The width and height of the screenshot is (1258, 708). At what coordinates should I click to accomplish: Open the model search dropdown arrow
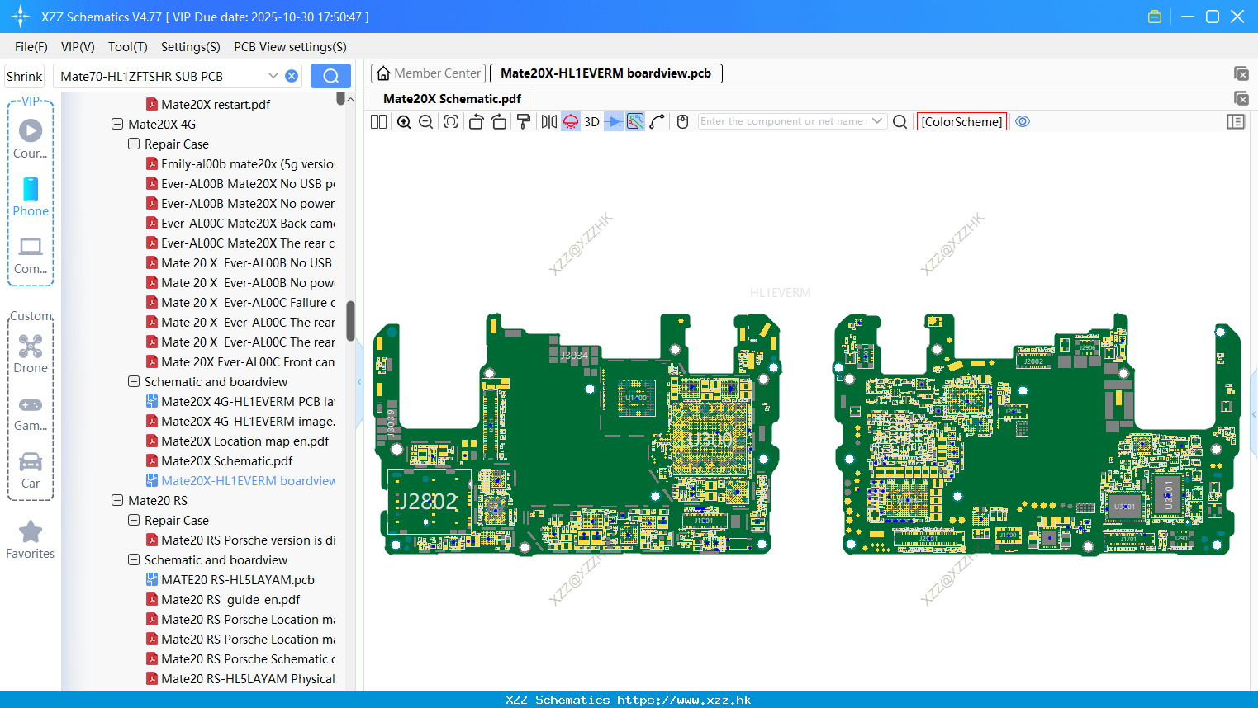click(273, 76)
